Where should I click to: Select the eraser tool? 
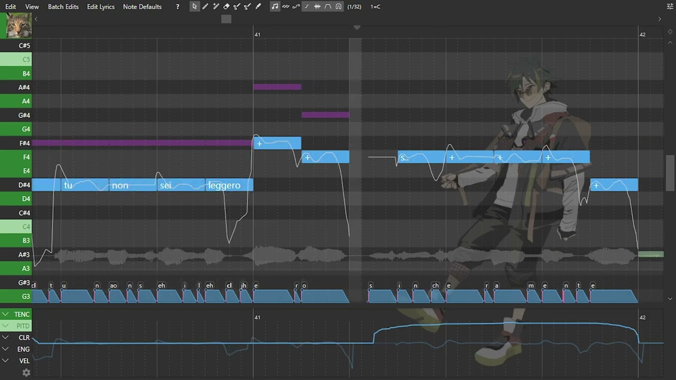[227, 7]
